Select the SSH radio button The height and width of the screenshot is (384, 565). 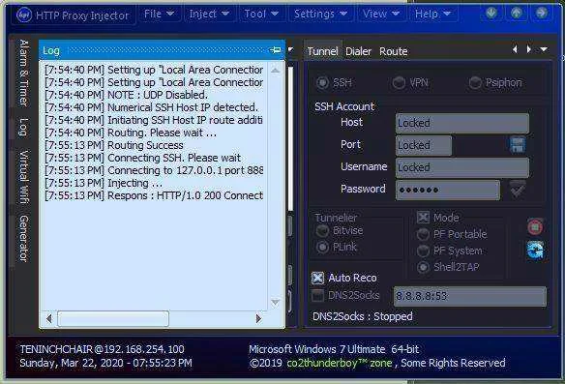[322, 82]
